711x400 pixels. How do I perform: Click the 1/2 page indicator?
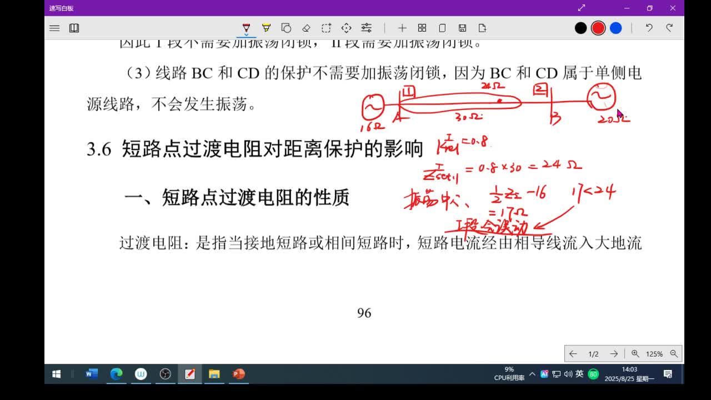(x=593, y=354)
